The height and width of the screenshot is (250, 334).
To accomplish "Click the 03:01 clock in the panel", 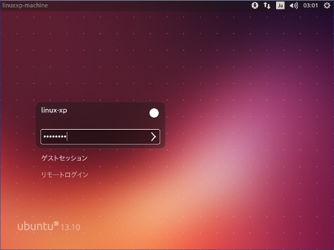I will [x=310, y=5].
